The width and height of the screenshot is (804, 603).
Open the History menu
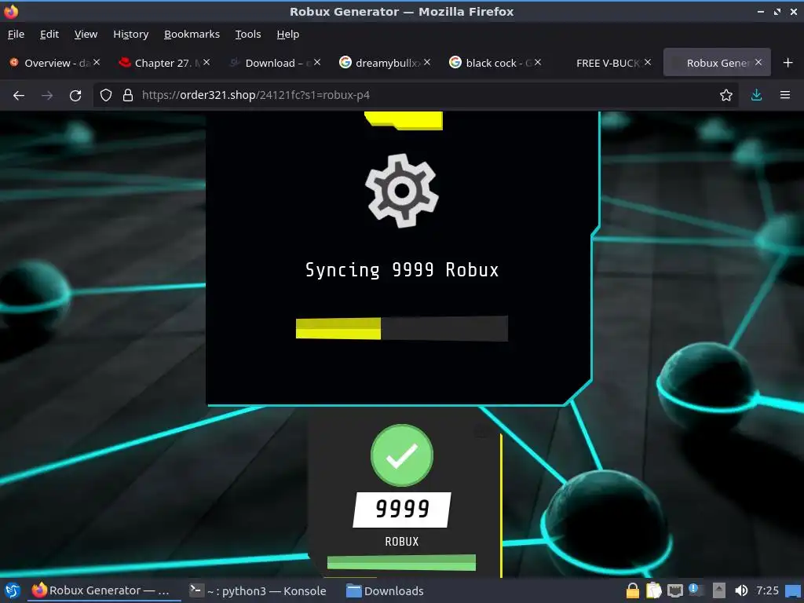131,35
